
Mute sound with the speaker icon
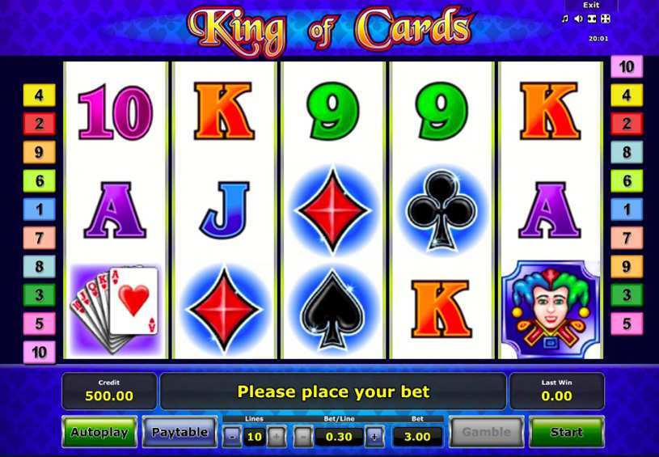click(578, 19)
